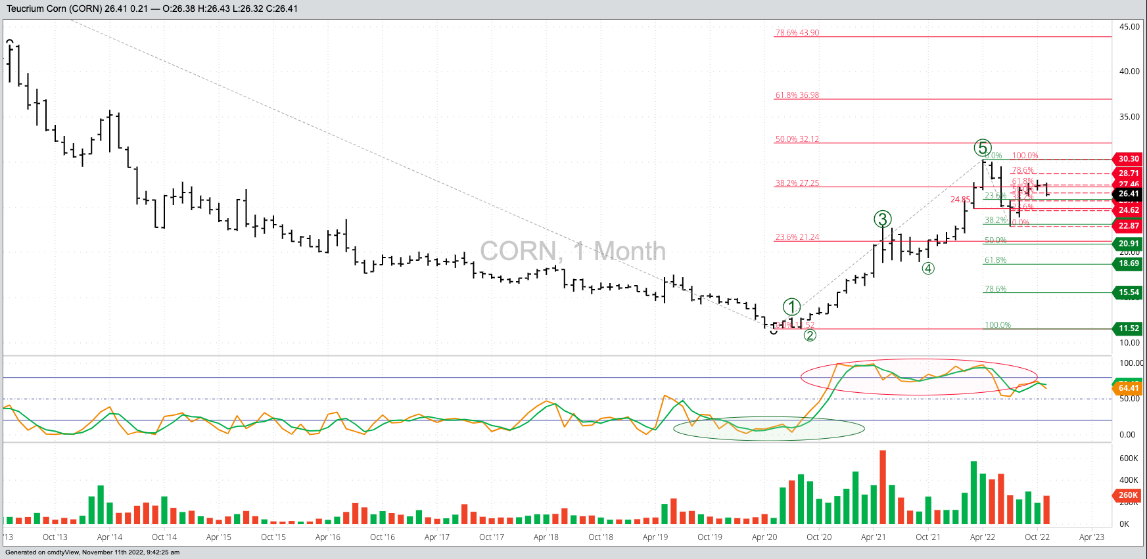
Task: Click the Oct '19 date label
Action: point(710,537)
